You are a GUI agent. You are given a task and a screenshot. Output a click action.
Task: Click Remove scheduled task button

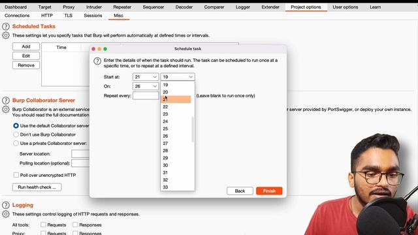[x=26, y=65]
